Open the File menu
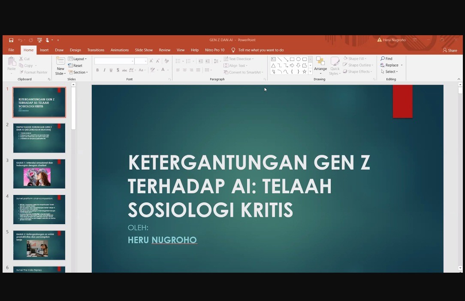 coord(11,50)
